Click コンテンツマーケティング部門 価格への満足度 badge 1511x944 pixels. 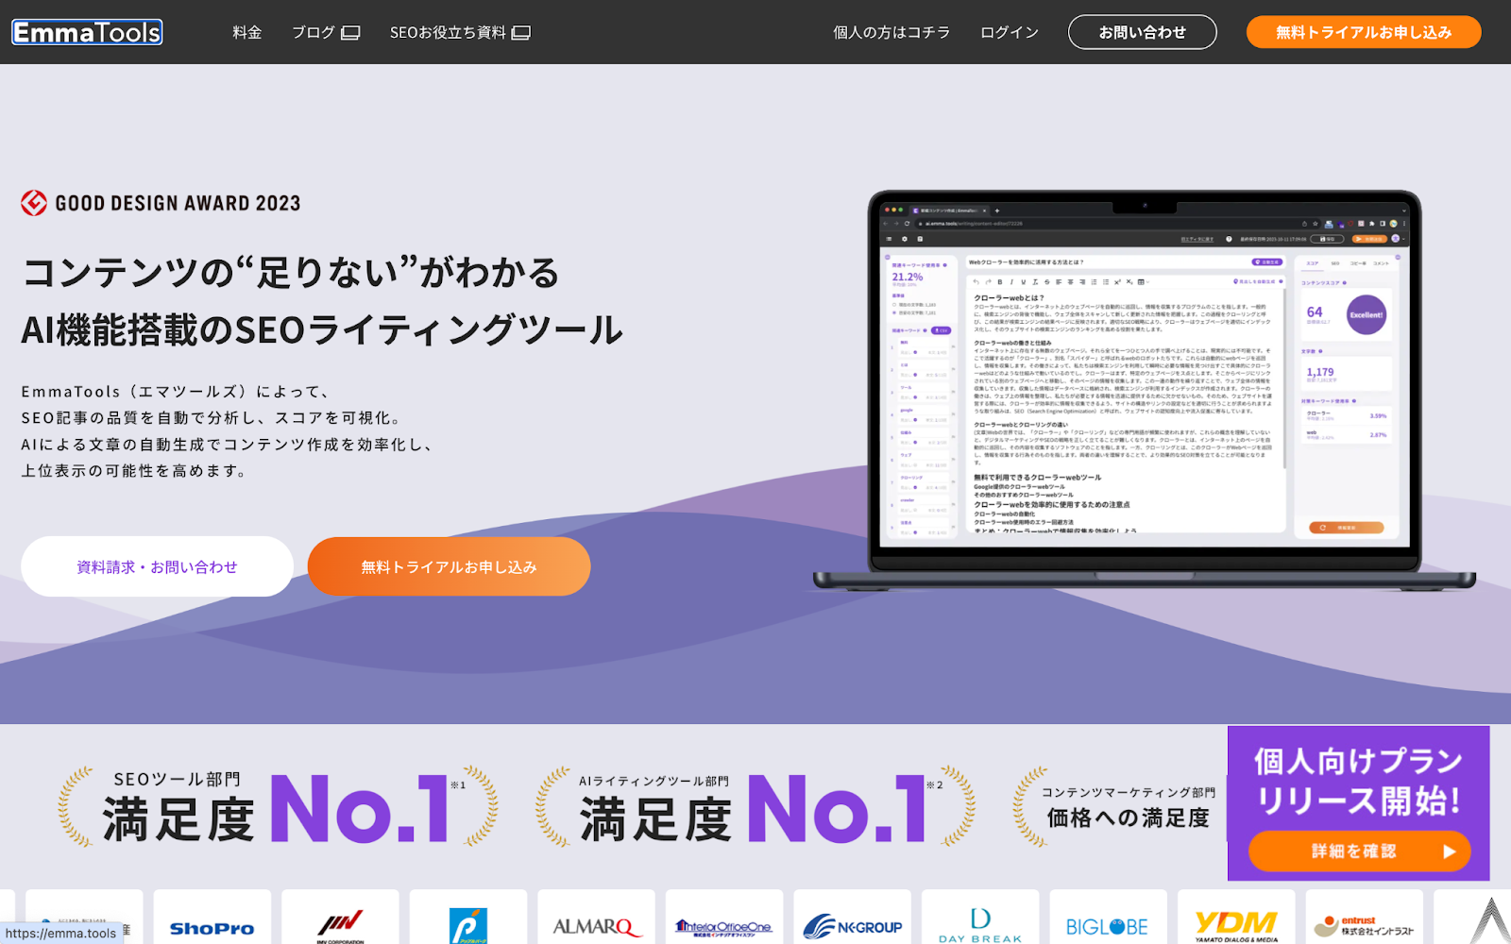1119,807
